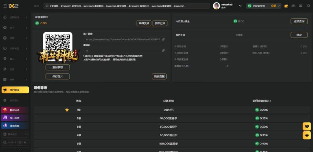
Task: Click the promotion link URL field
Action: pyautogui.click(x=124, y=39)
